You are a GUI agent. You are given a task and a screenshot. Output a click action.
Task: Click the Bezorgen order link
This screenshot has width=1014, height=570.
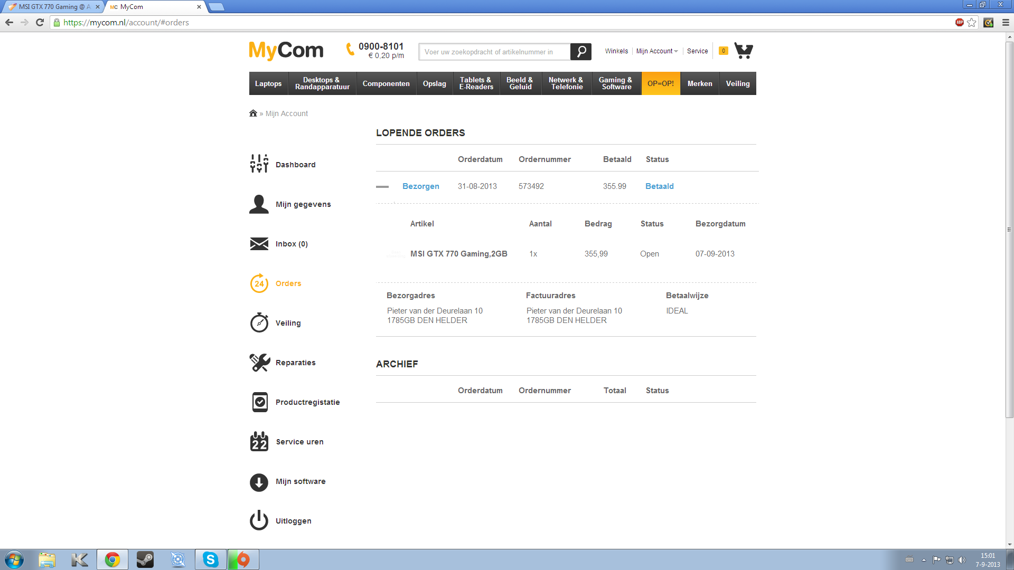coord(420,186)
